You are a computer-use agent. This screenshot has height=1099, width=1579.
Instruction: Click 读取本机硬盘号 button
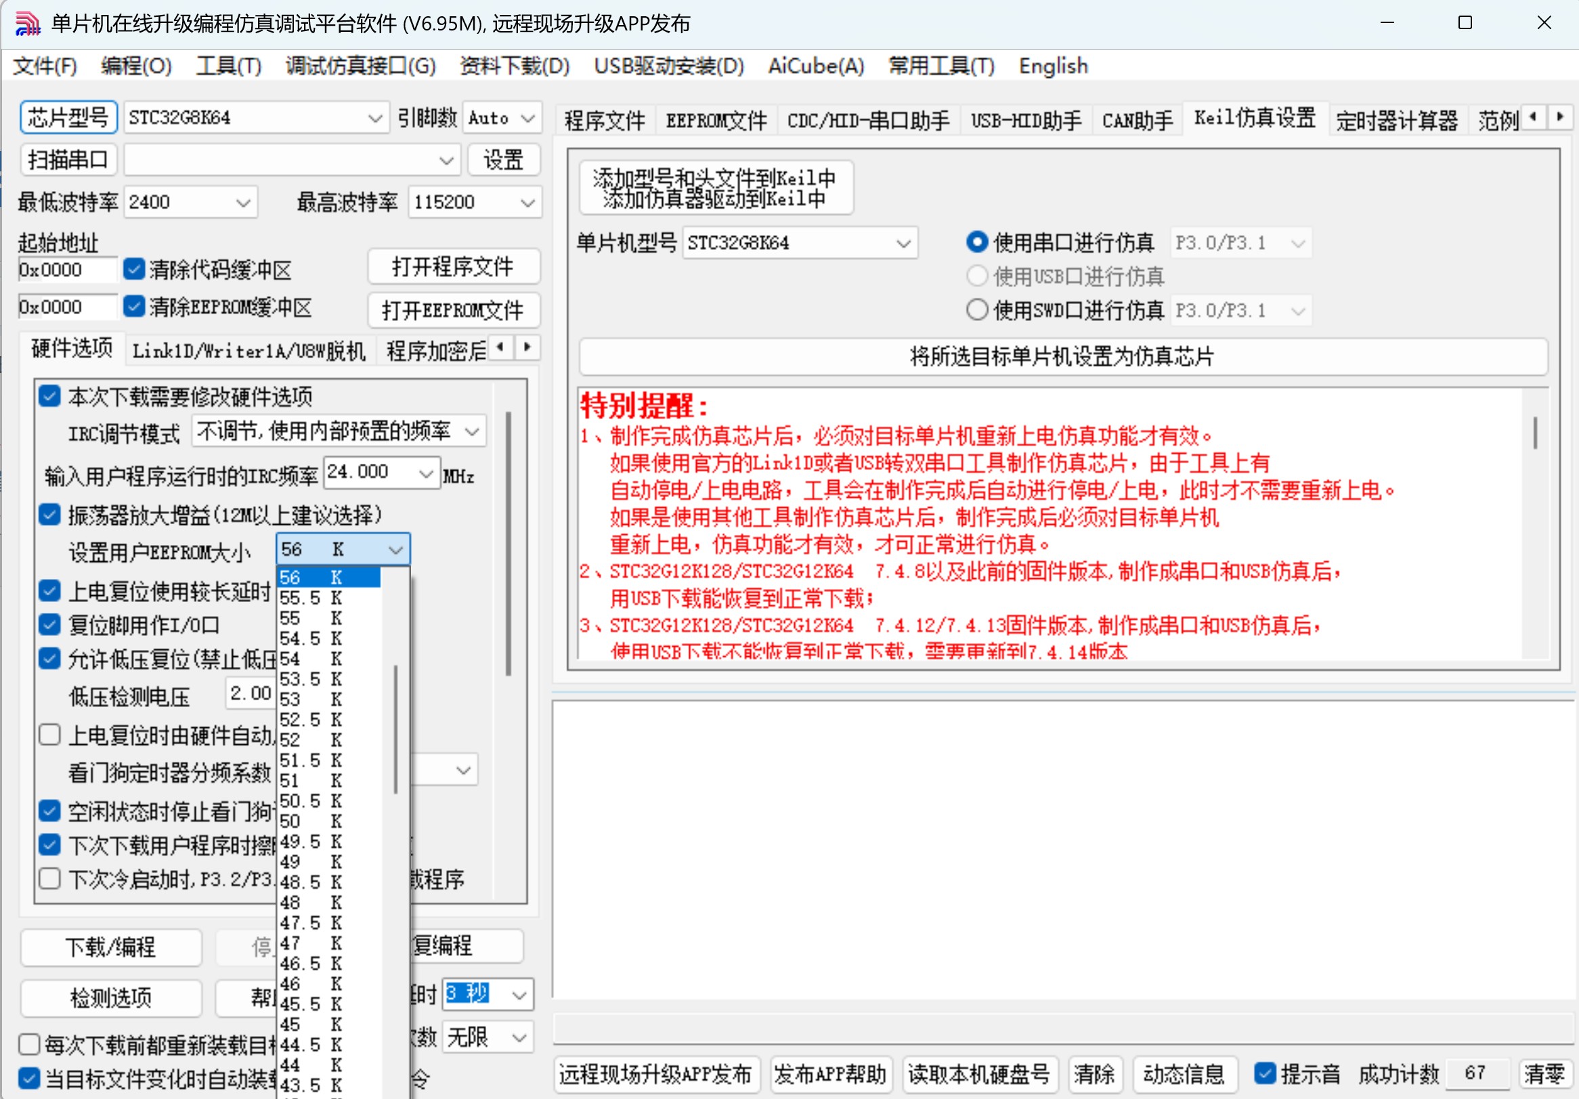978,1073
